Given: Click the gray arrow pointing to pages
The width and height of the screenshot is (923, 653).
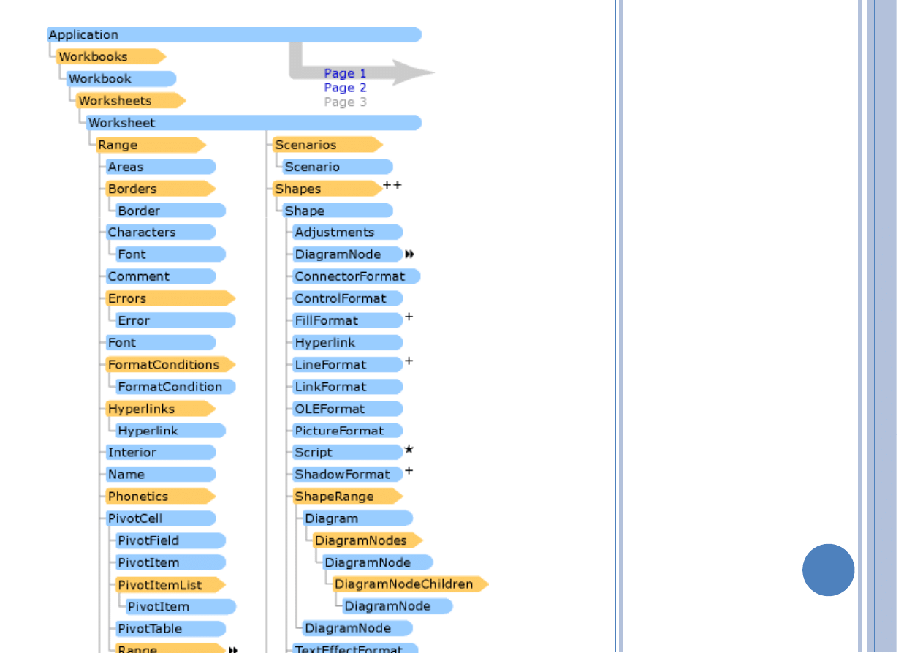Looking at the screenshot, I should pos(409,72).
